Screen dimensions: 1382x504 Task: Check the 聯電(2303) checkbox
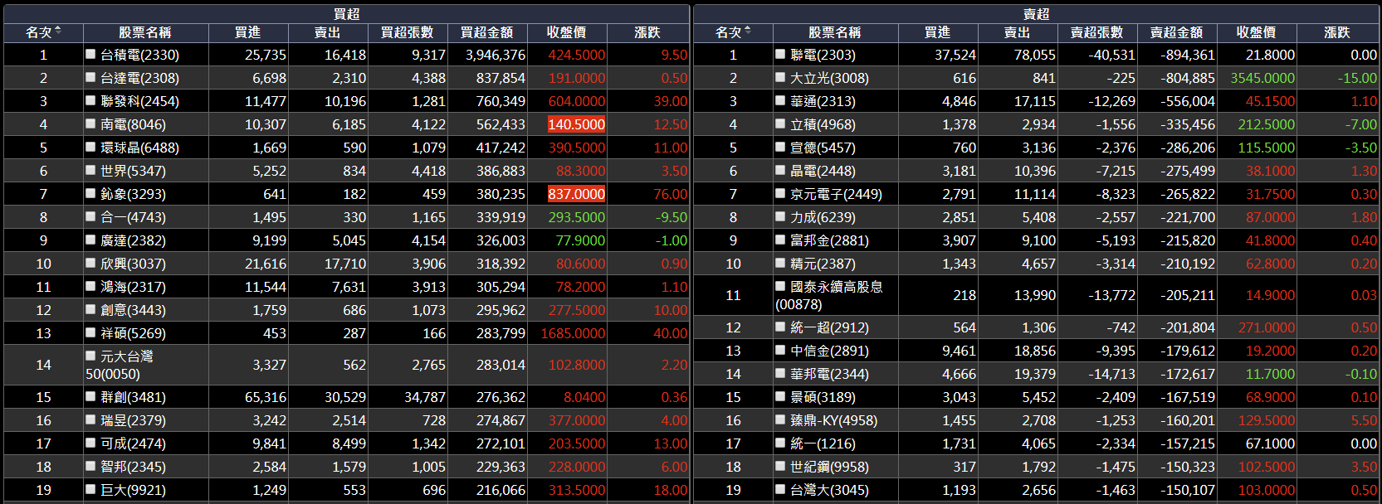[x=780, y=54]
